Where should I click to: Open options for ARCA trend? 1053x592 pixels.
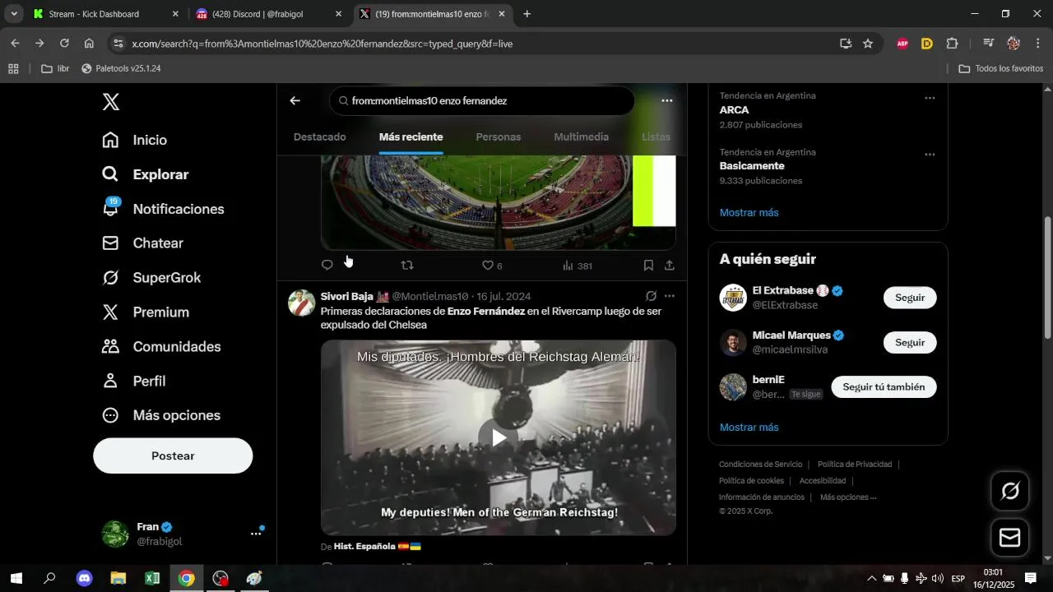point(930,98)
